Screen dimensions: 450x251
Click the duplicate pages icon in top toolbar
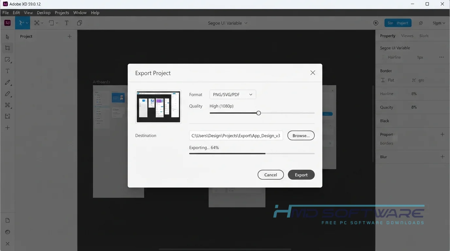point(79,23)
